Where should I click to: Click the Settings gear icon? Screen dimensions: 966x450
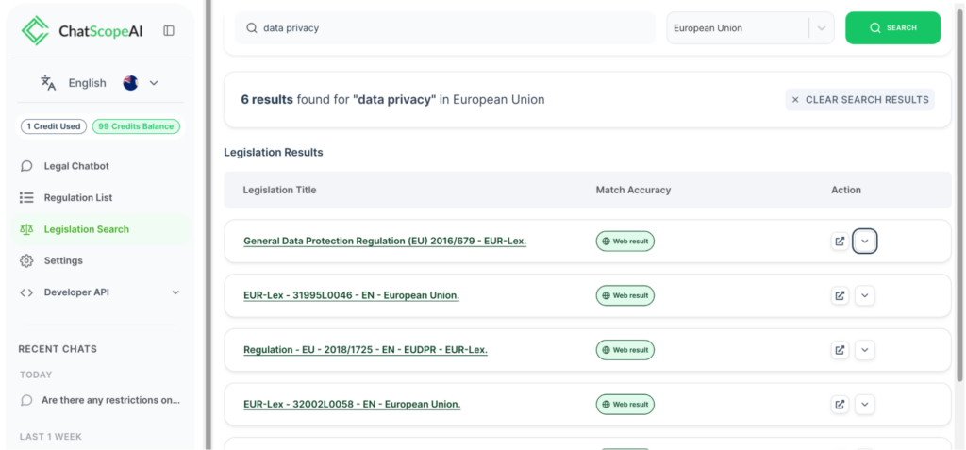[26, 260]
